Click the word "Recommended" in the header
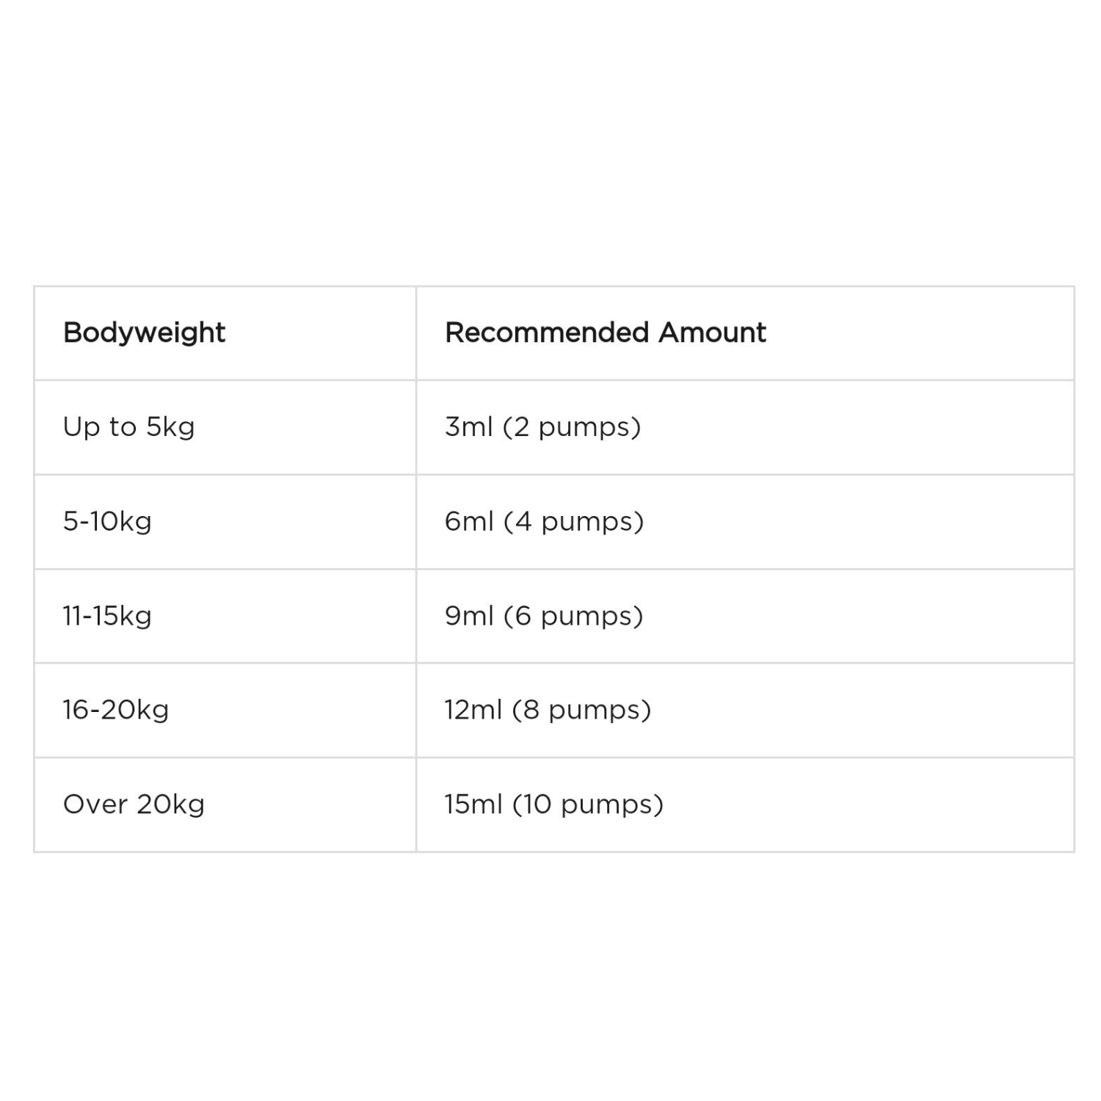This screenshot has width=1101, height=1101. point(547,333)
